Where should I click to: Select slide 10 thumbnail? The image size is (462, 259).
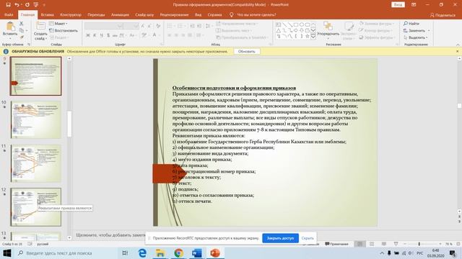point(35,119)
